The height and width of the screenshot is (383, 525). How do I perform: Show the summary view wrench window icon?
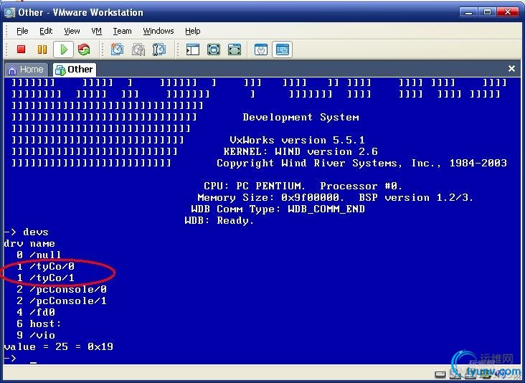[261, 49]
